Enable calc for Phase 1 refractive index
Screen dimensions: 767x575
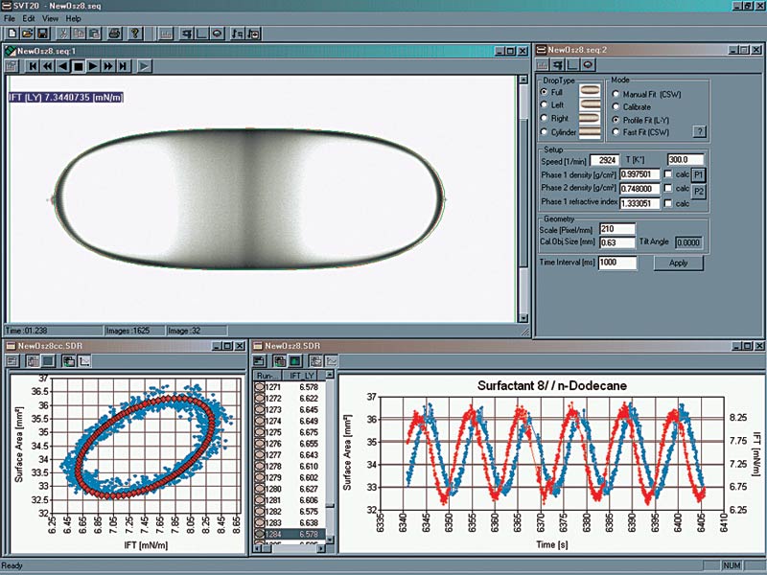point(668,204)
